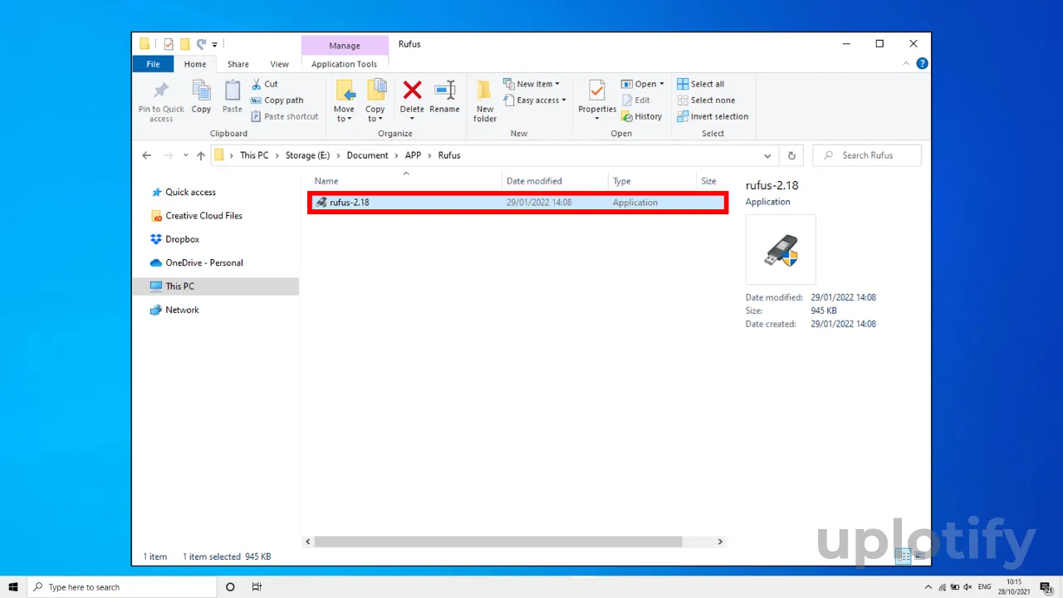Image resolution: width=1063 pixels, height=598 pixels.
Task: Go up one folder level arrow
Action: (201, 155)
